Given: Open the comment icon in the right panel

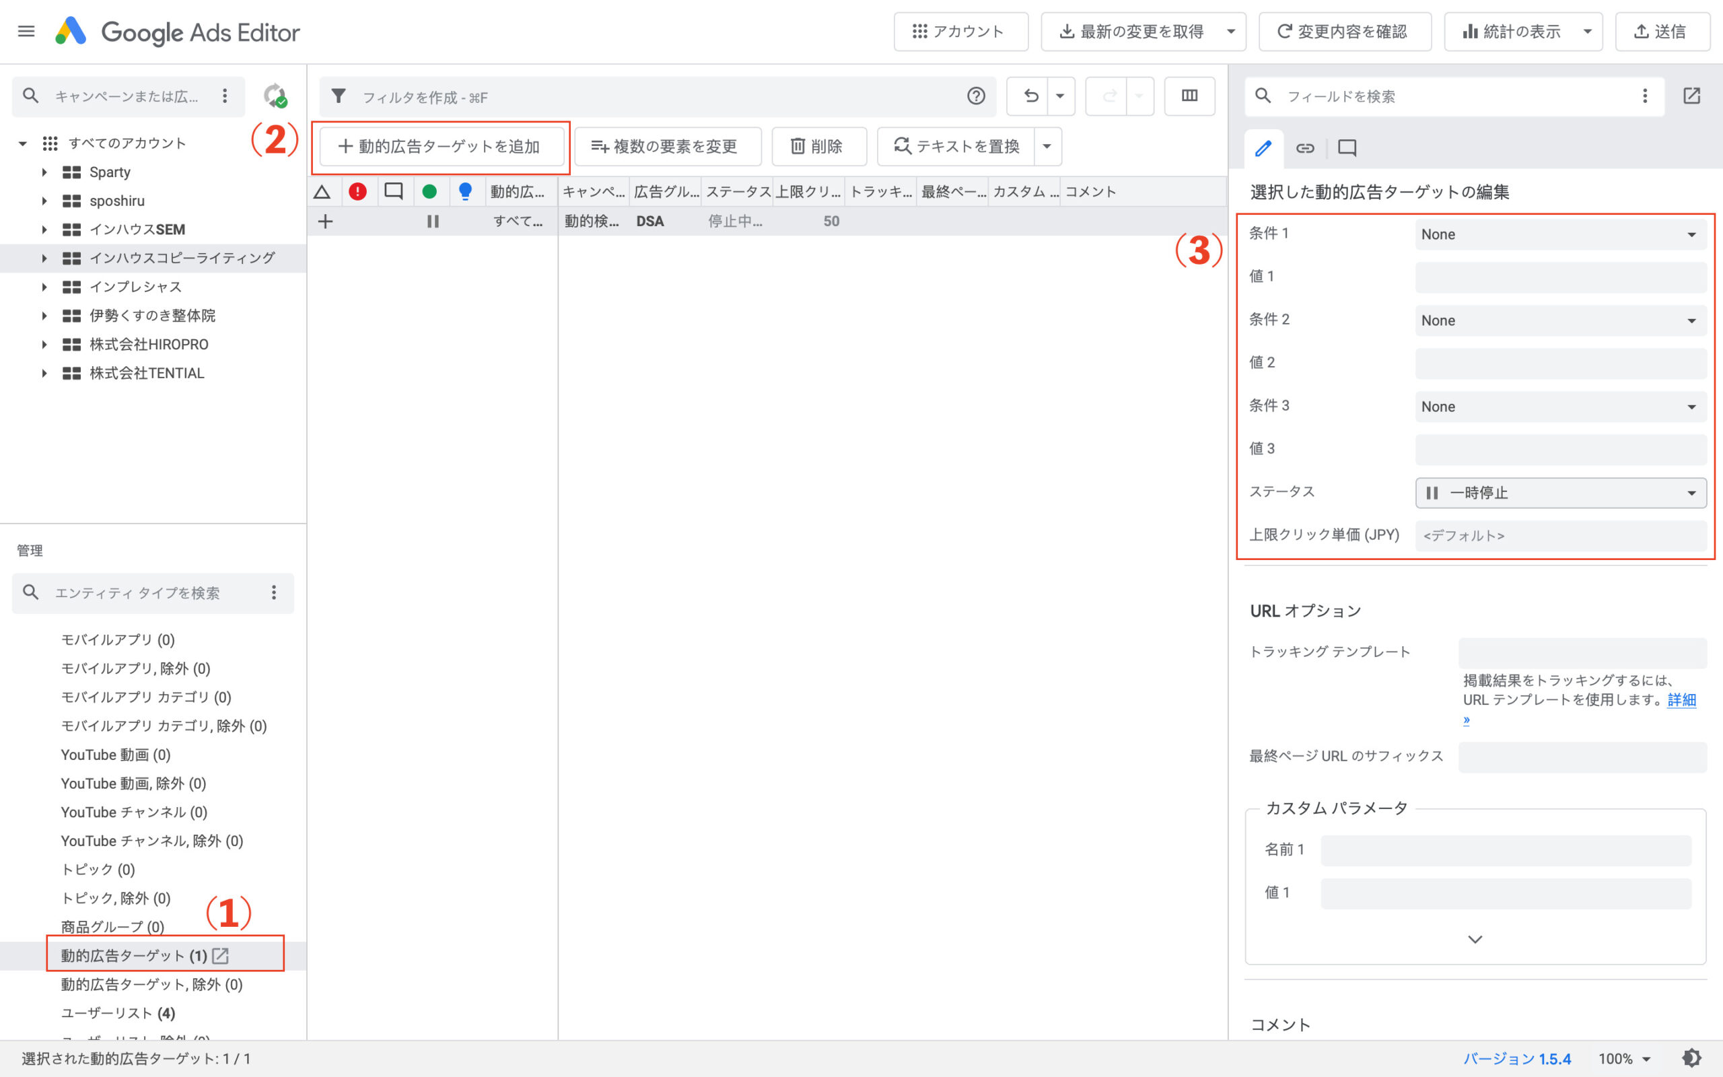Looking at the screenshot, I should [1346, 148].
